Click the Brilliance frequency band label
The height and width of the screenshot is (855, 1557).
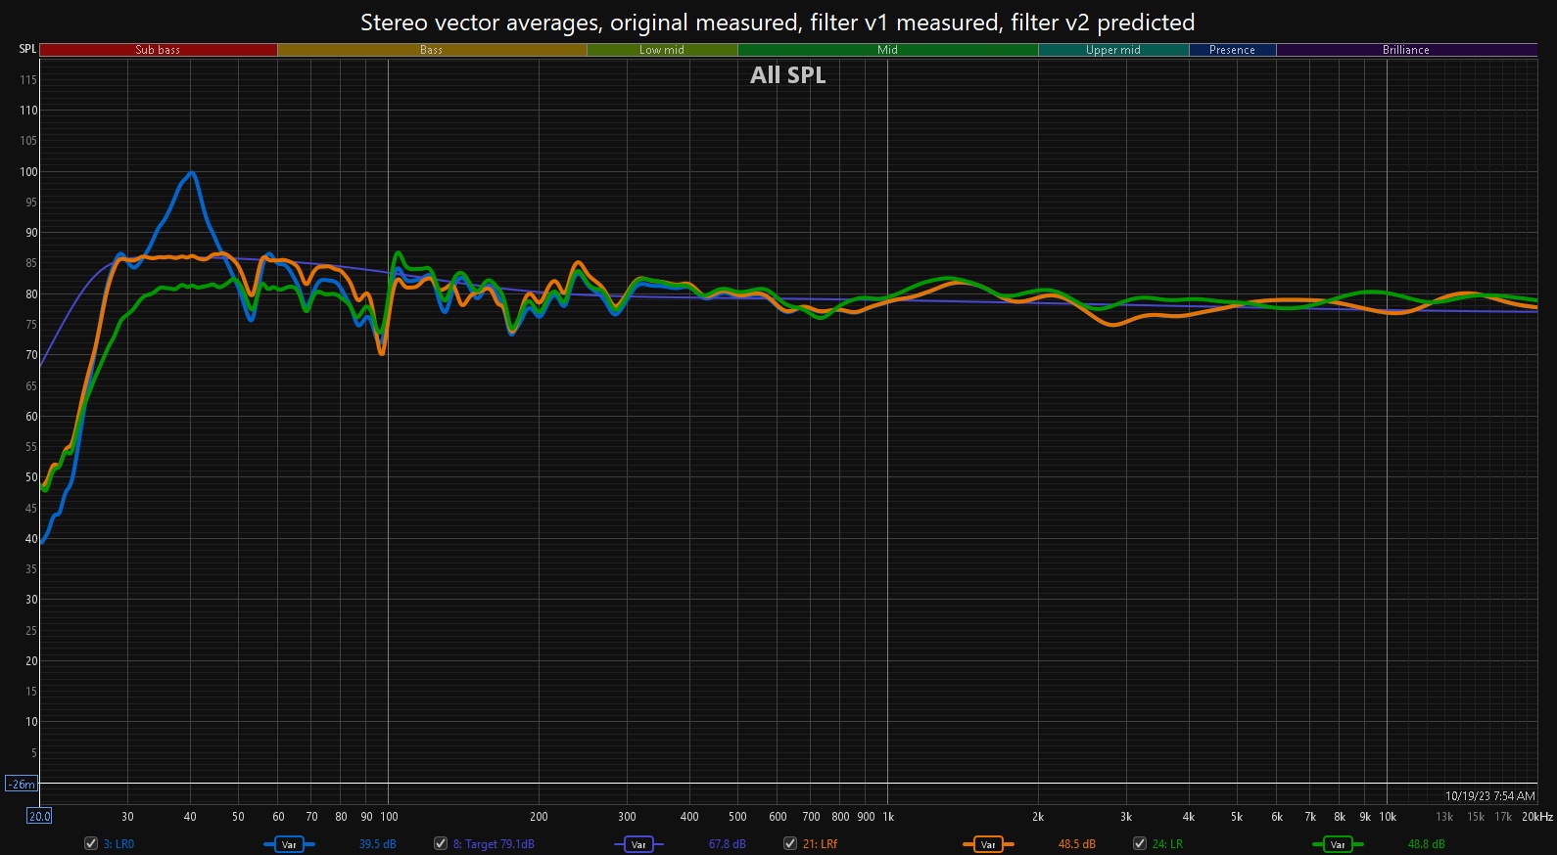tap(1406, 50)
